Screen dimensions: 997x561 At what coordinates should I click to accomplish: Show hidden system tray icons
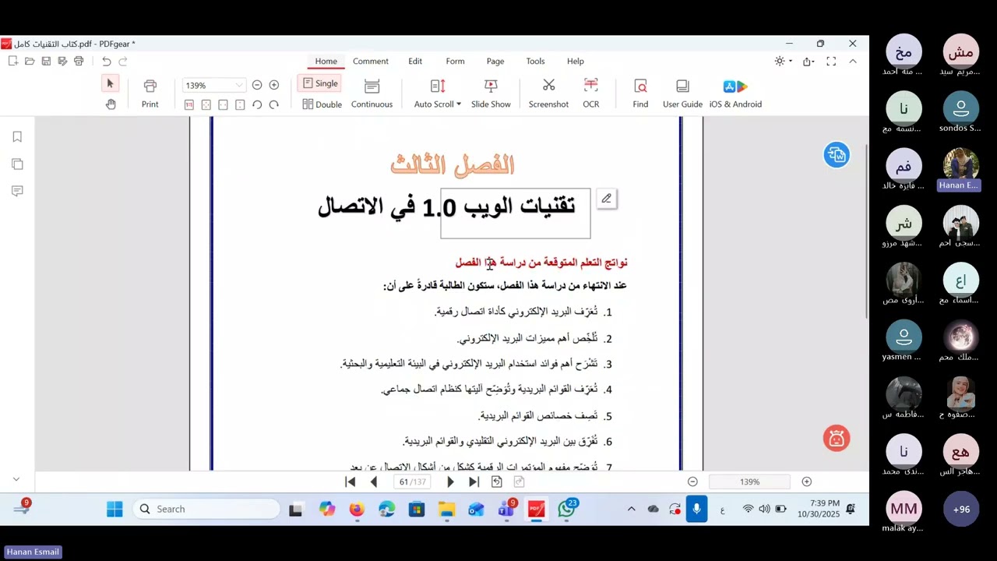point(631,509)
